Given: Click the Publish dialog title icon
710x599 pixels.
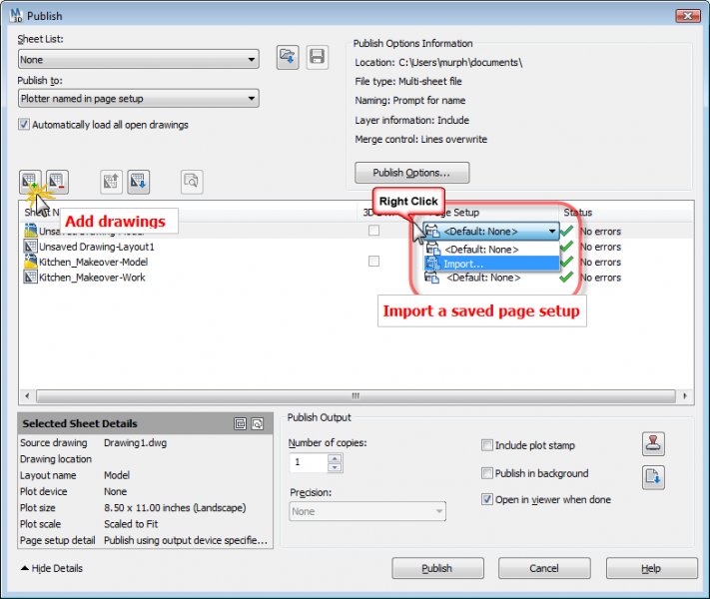Looking at the screenshot, I should coord(17,15).
